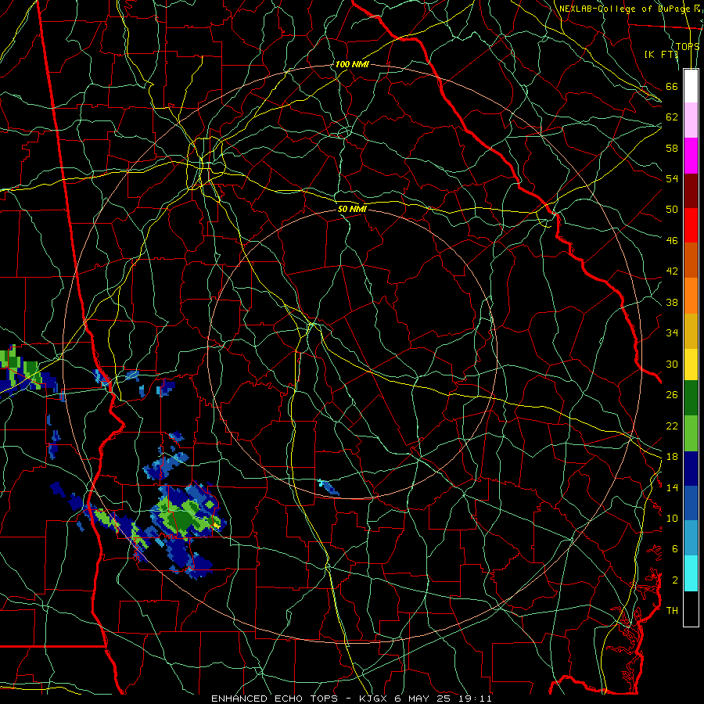Click the legend value "14"
The height and width of the screenshot is (704, 704).
[672, 487]
